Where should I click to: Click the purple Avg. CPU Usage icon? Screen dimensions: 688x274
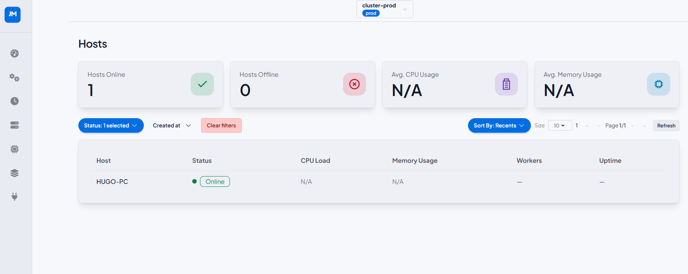click(x=506, y=84)
